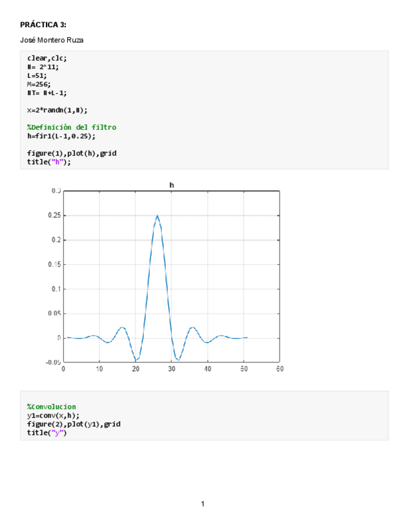407x527 pixels.
Task: Click the code line title("h");
Action: coord(49,162)
